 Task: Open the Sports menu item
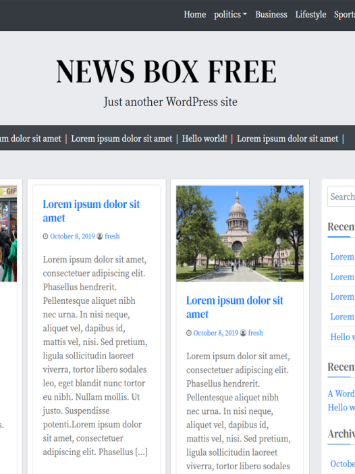344,14
